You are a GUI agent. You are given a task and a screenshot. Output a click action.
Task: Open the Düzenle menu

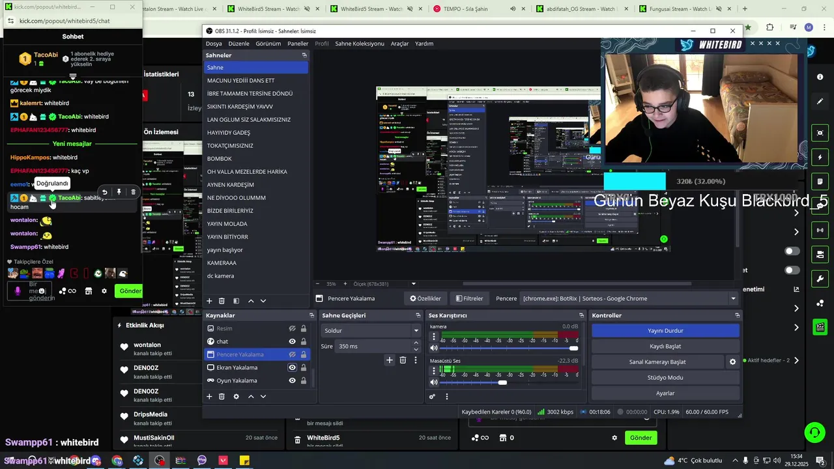(x=238, y=44)
